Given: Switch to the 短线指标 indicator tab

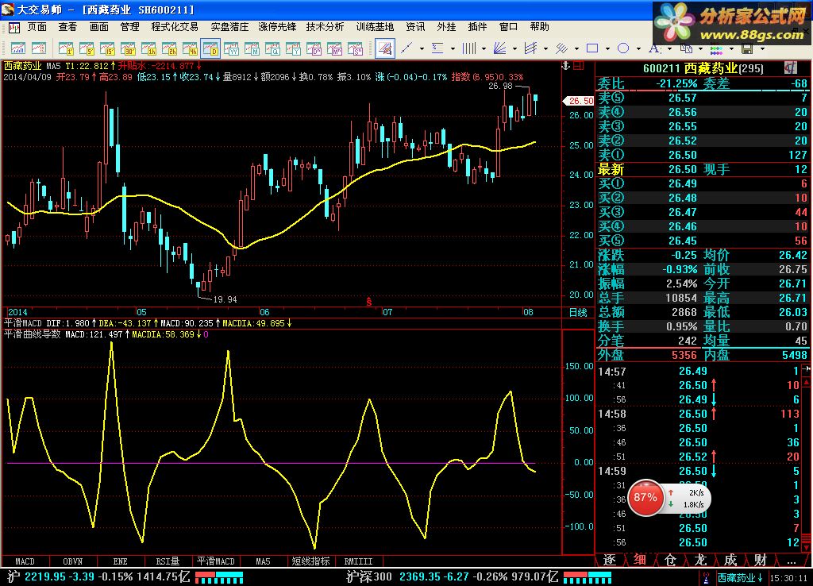Looking at the screenshot, I should (310, 561).
